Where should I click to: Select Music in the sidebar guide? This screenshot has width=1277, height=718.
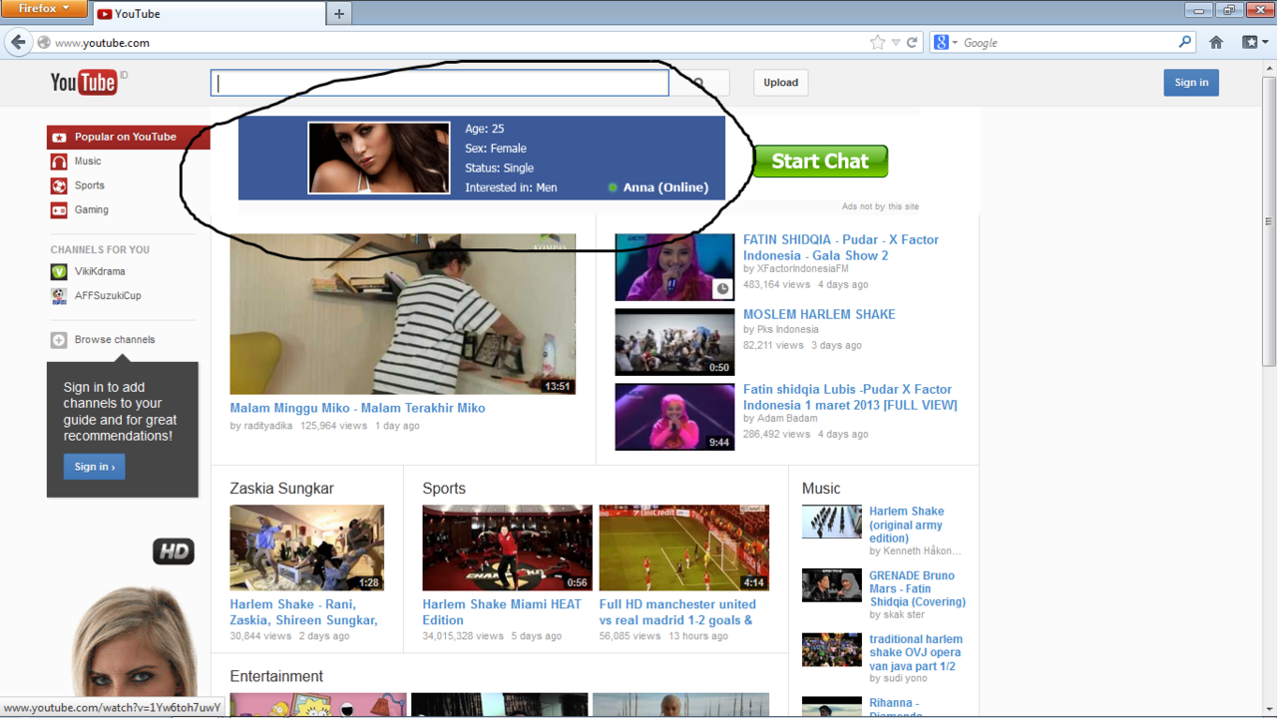coord(88,162)
